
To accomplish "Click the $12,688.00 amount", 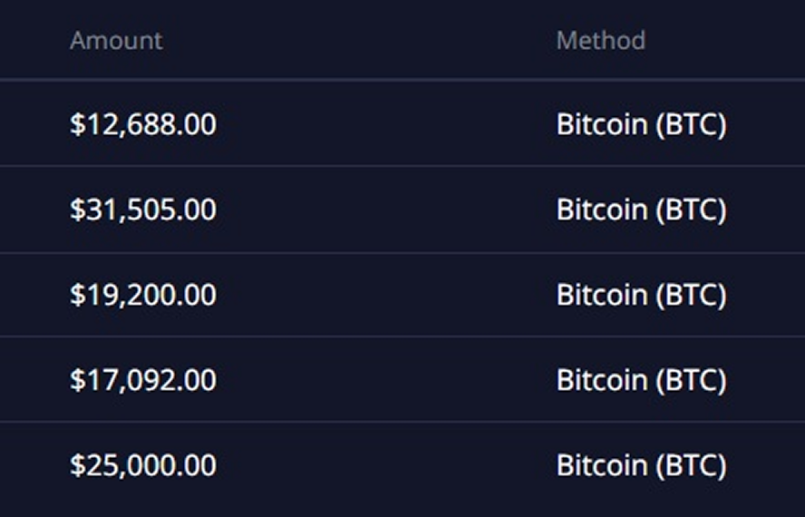I will click(143, 124).
